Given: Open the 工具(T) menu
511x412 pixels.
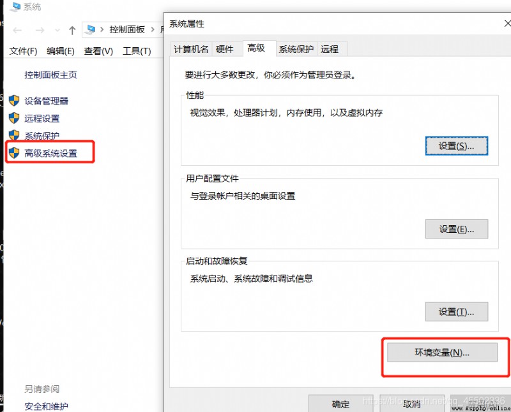Looking at the screenshot, I should 137,51.
